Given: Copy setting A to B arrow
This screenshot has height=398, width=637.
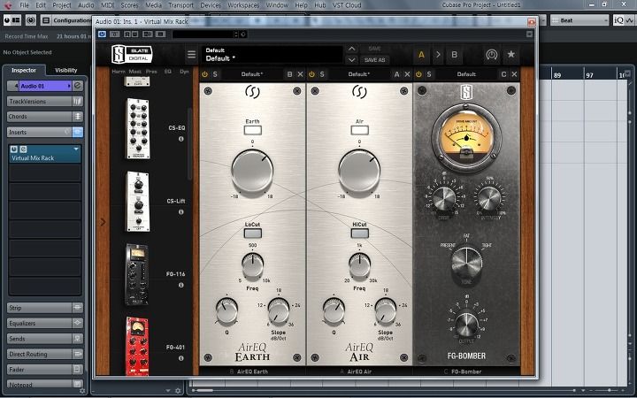Looking at the screenshot, I should click(438, 55).
